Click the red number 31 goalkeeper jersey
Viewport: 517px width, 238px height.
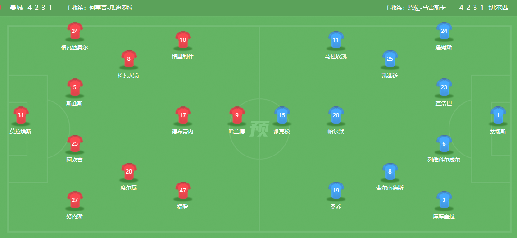point(21,115)
